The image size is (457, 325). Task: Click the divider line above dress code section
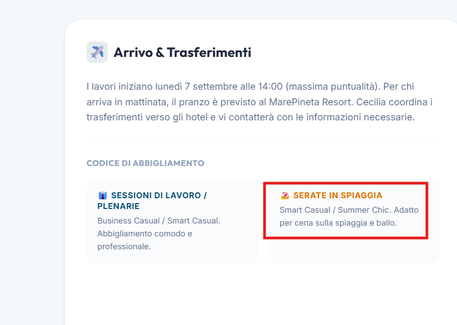263,142
